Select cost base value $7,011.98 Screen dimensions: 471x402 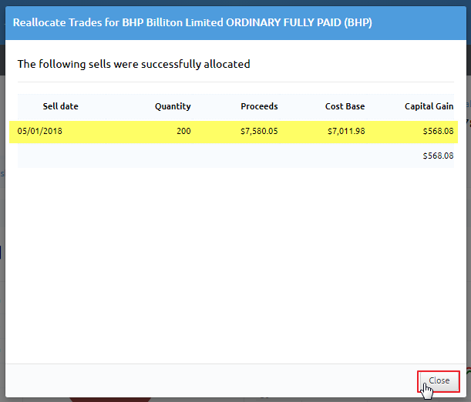[x=346, y=131]
